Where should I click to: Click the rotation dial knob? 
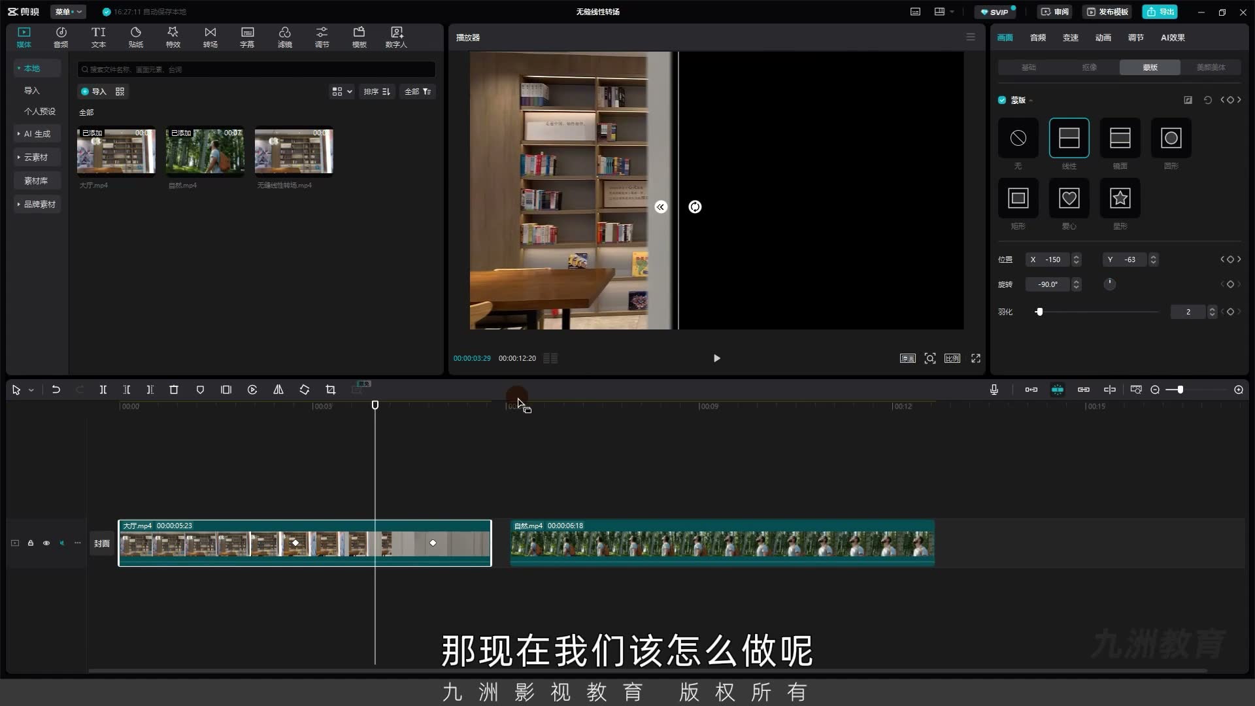pos(1110,284)
